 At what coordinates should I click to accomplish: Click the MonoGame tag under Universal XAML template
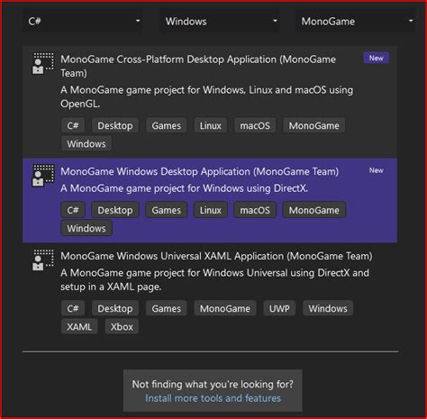(x=225, y=308)
